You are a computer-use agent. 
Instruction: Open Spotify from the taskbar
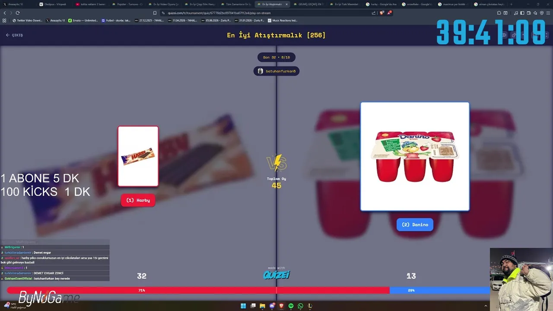tap(291, 306)
